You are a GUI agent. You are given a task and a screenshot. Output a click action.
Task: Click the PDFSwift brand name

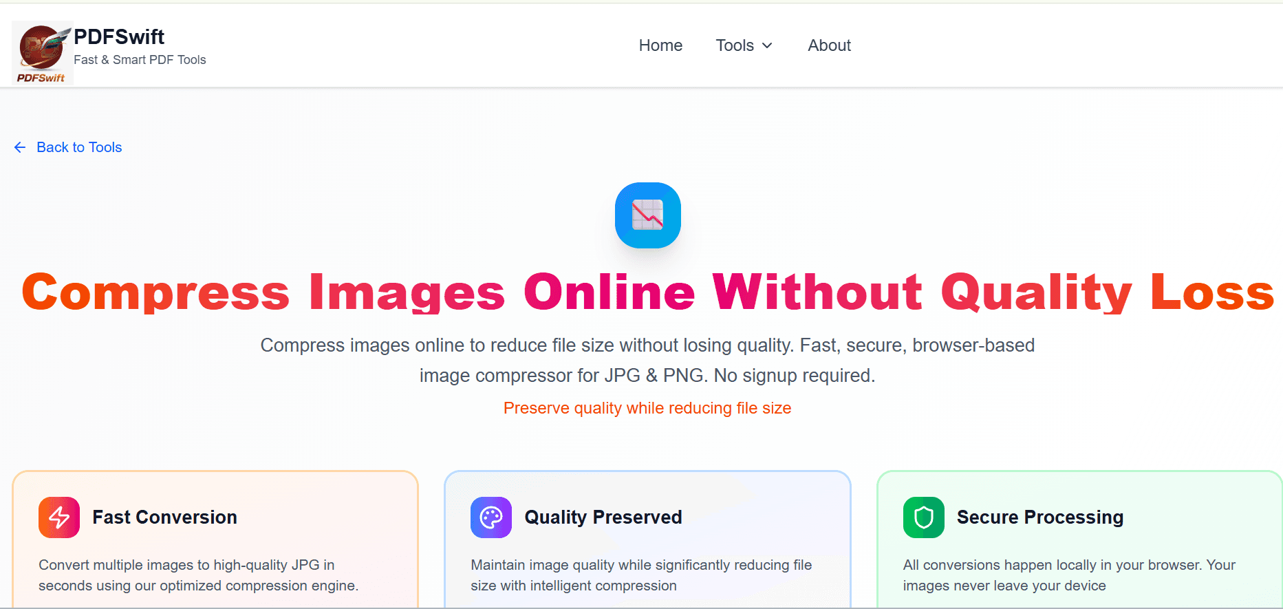click(x=119, y=36)
